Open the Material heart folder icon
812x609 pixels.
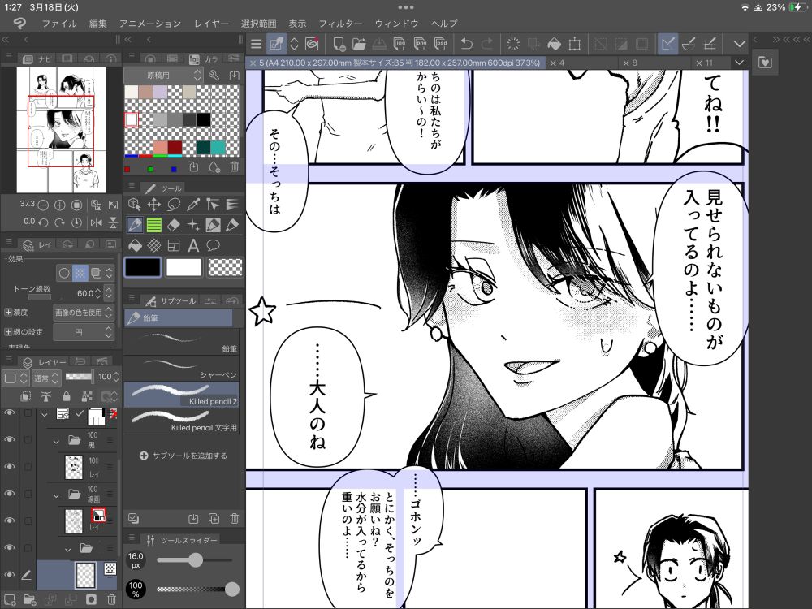765,63
